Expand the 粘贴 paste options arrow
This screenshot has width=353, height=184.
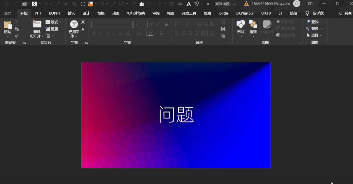coord(8,36)
